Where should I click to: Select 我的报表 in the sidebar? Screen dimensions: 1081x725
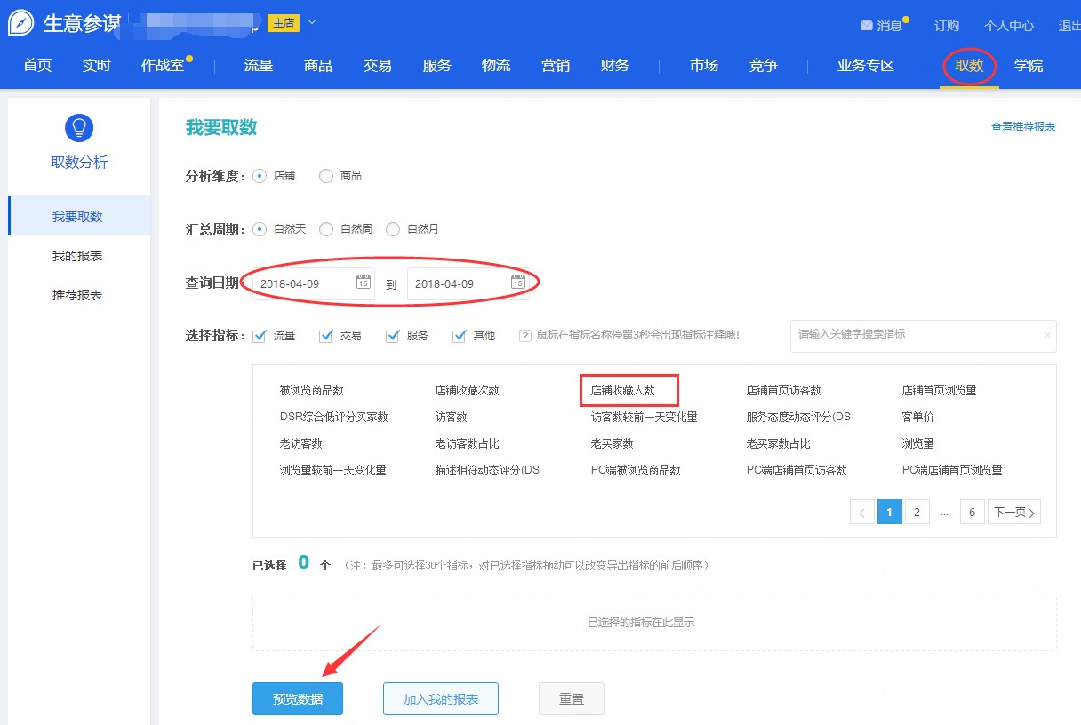(79, 256)
